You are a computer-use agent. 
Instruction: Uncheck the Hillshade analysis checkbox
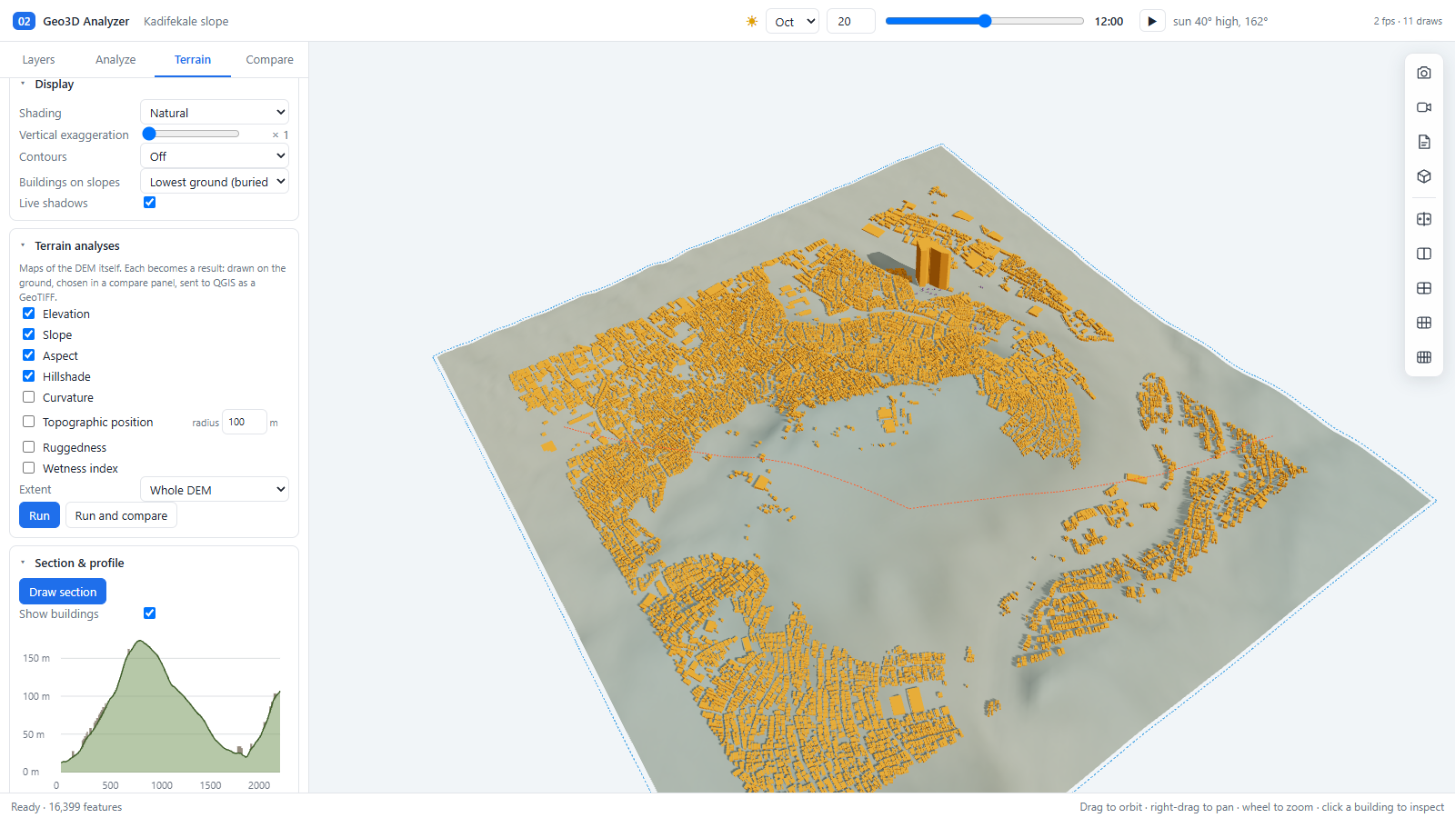29,376
